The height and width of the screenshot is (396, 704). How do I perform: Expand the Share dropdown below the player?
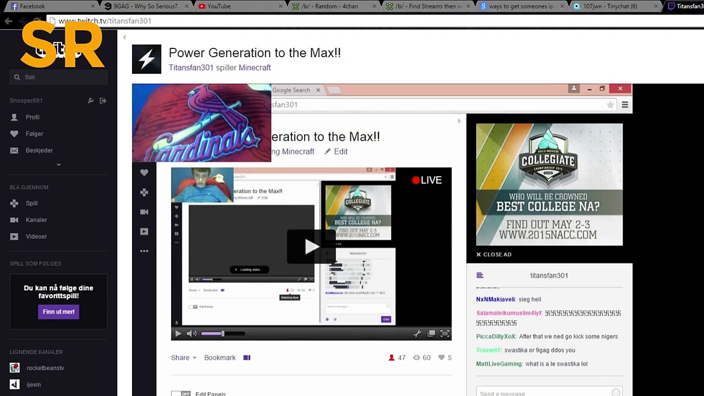click(184, 358)
